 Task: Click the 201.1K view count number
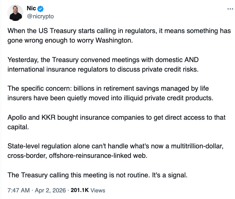coord(80,190)
